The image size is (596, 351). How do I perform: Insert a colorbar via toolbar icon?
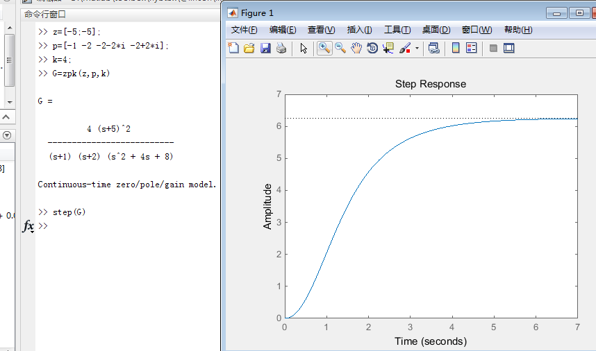456,48
